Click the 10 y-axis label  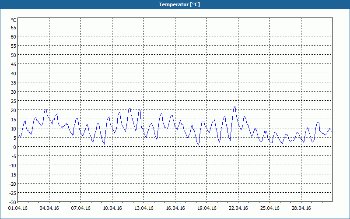[x=14, y=128]
